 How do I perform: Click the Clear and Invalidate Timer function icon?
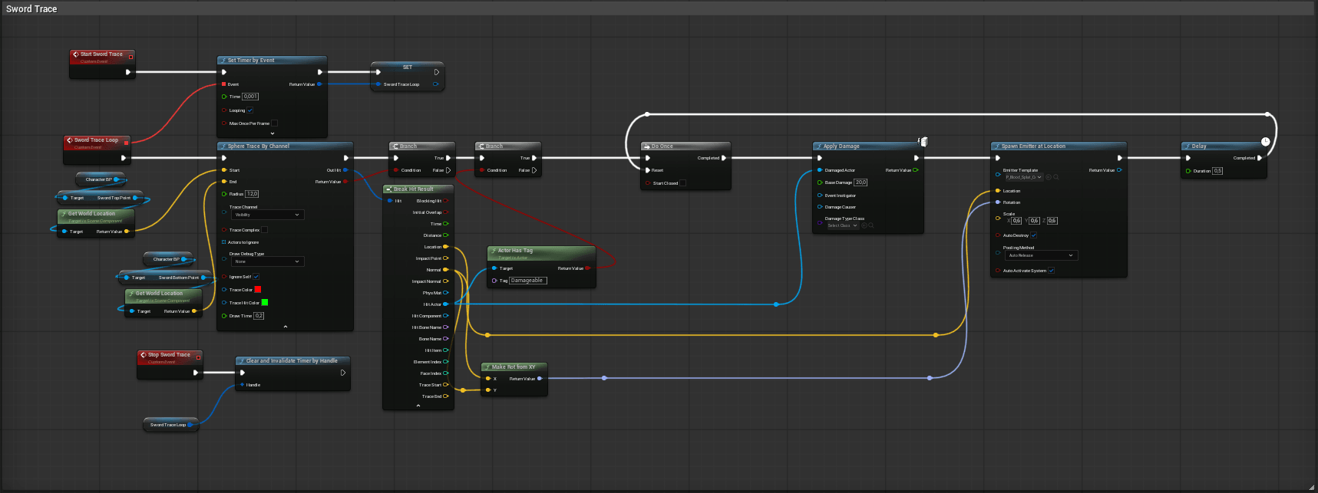[242, 360]
